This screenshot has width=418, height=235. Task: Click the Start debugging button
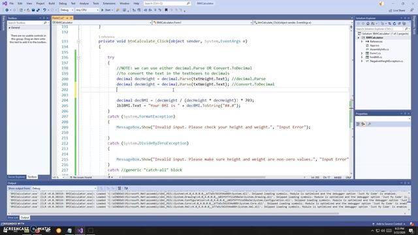click(106, 10)
